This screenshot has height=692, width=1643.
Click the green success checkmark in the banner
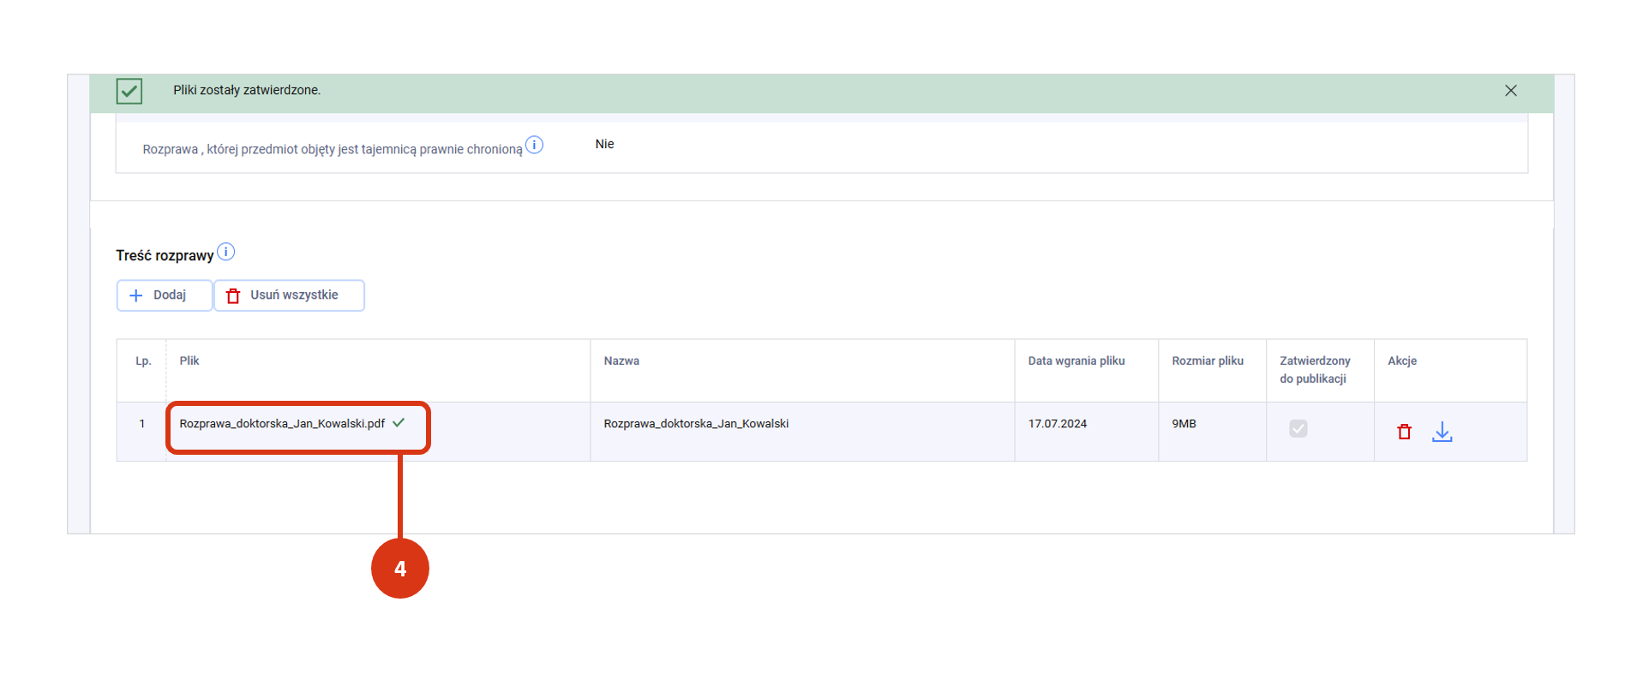[129, 91]
